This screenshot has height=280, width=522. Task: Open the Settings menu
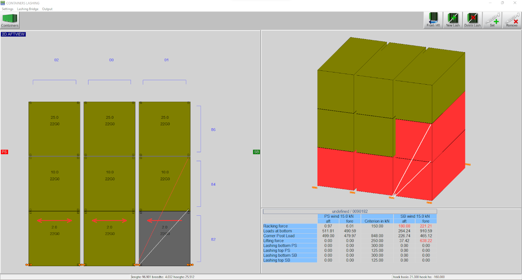[x=7, y=9]
